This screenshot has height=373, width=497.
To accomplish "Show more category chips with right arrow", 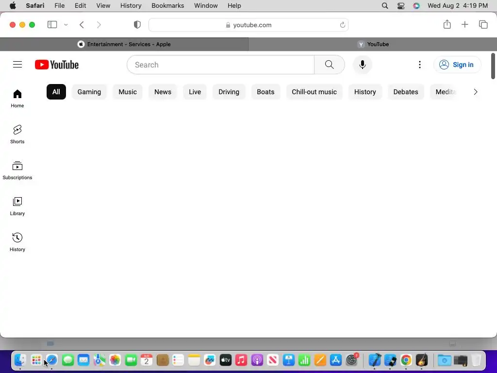I will click(x=476, y=92).
